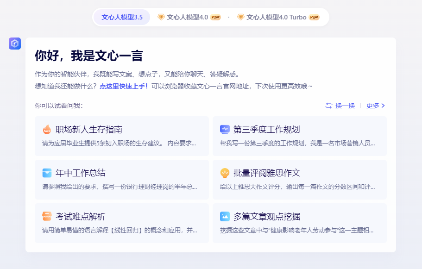Click the lightbulb icon on 批量评阅雅思作文
Screen dimensions: 422x269
[x=225, y=173]
